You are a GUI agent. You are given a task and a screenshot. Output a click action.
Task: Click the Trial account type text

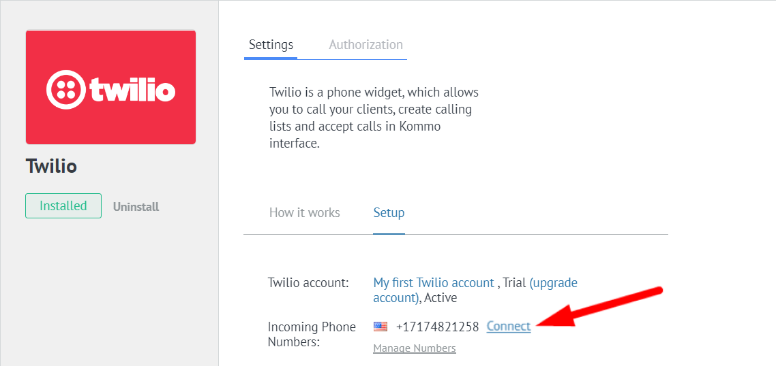[514, 283]
